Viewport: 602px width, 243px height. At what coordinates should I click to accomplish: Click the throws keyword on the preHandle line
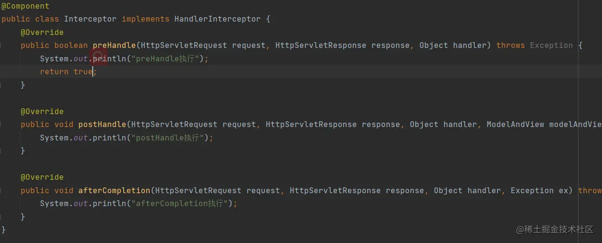coord(511,46)
